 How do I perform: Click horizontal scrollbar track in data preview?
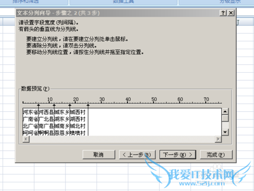click(x=122, y=139)
